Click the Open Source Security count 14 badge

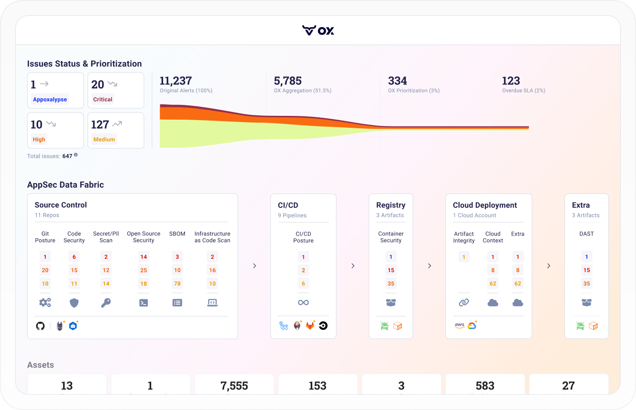[144, 257]
